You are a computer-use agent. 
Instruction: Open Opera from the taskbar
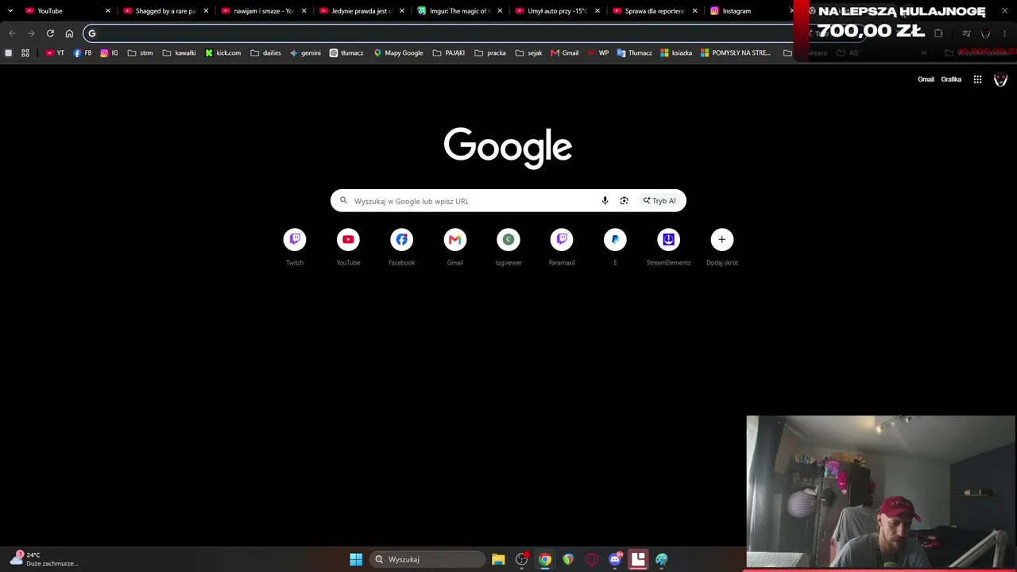tap(591, 559)
